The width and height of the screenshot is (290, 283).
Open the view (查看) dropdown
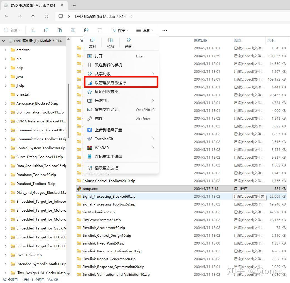[x=145, y=30]
